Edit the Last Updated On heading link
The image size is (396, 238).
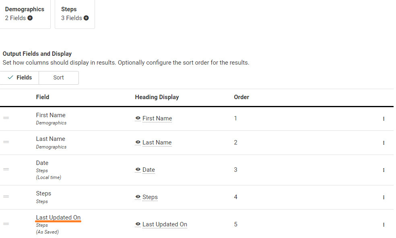click(165, 224)
